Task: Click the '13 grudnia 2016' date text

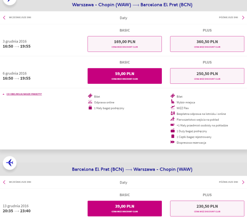Action: click(16, 206)
